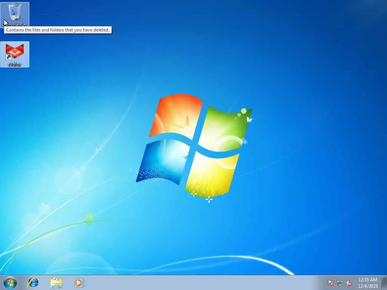Launch Internet Explorer from the taskbar
This screenshot has height=290, width=387.
click(x=33, y=282)
